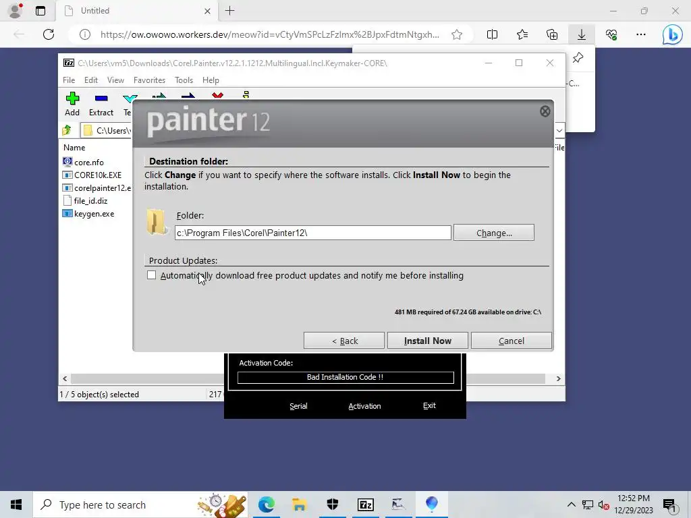Viewport: 691px width, 518px height.
Task: Go back with the < Back button
Action: pyautogui.click(x=343, y=341)
